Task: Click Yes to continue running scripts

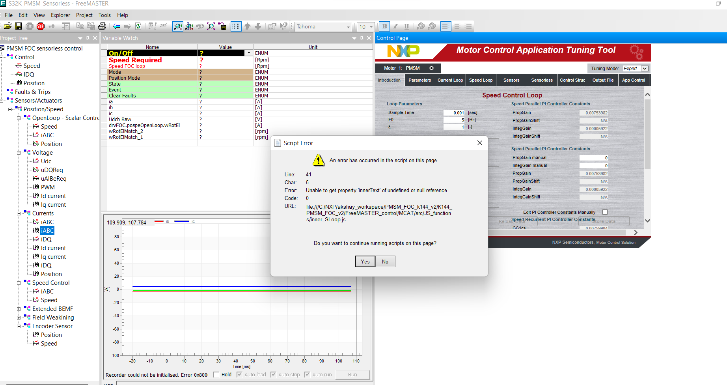Action: pyautogui.click(x=365, y=261)
